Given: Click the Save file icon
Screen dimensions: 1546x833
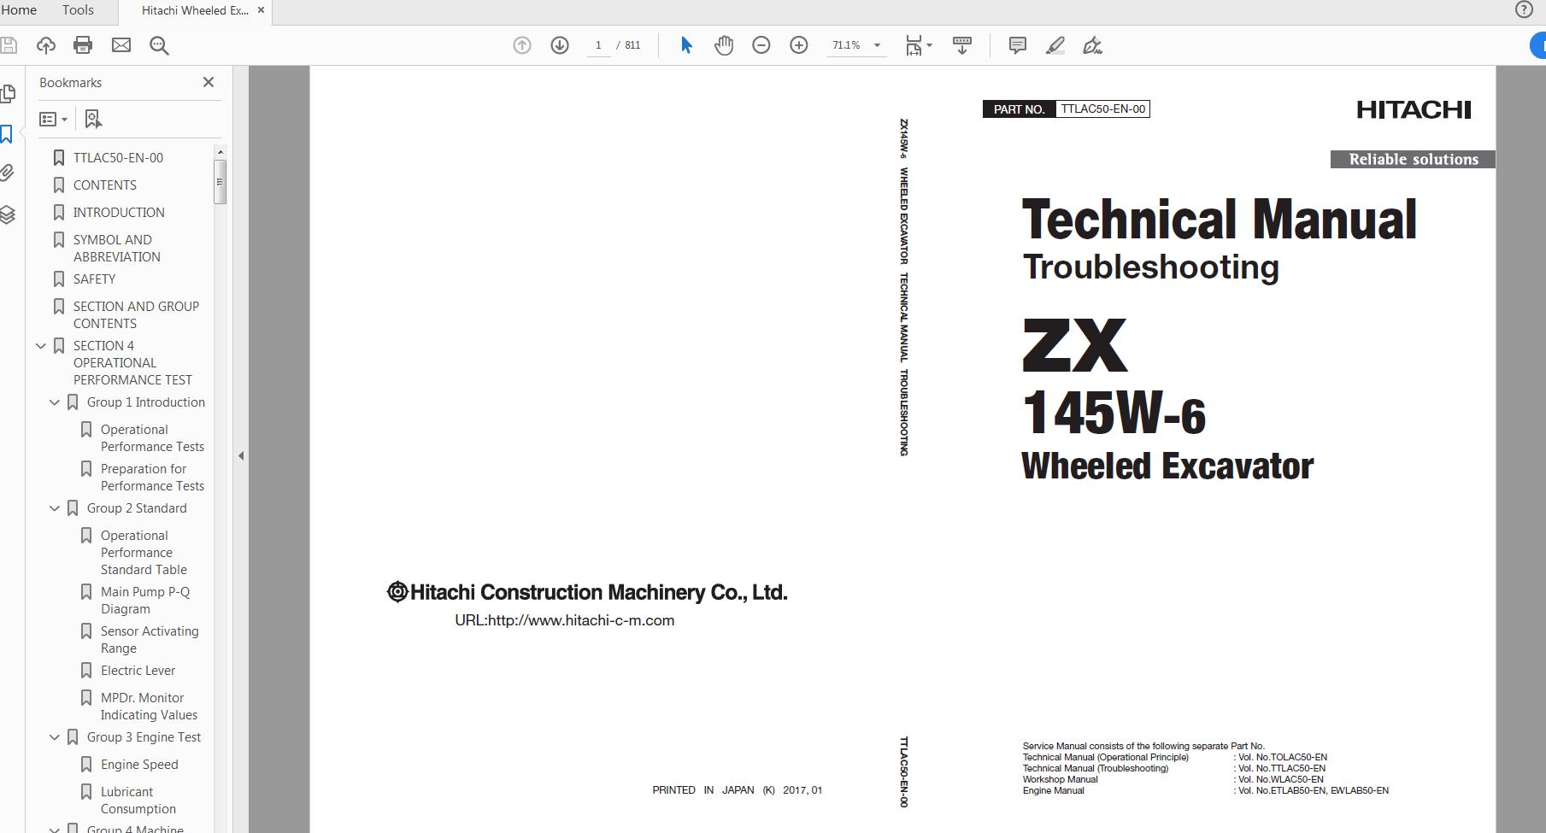Looking at the screenshot, I should click(8, 45).
